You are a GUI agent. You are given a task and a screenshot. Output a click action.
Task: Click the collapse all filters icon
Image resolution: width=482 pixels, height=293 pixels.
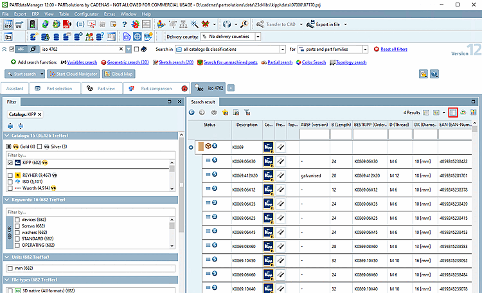(x=21, y=126)
